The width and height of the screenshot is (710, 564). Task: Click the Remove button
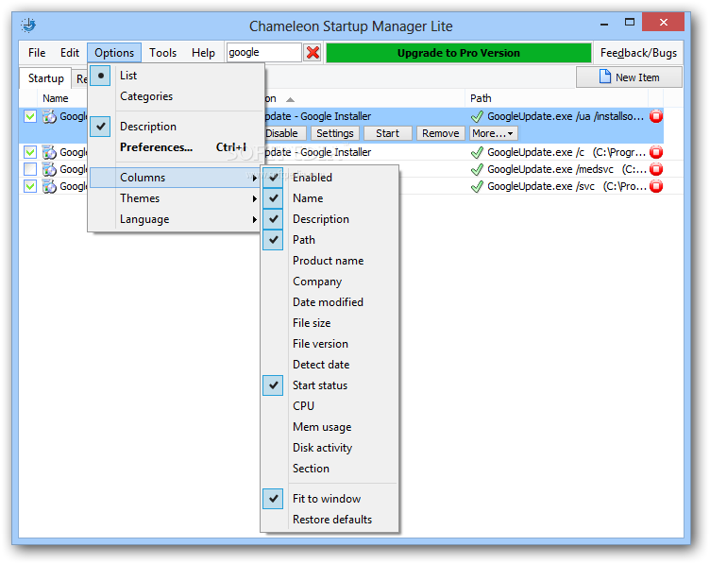tap(441, 133)
